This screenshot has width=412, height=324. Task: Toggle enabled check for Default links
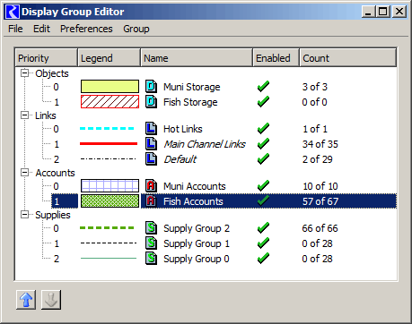(263, 159)
